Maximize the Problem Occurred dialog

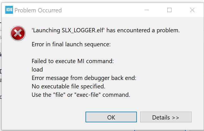(169, 10)
